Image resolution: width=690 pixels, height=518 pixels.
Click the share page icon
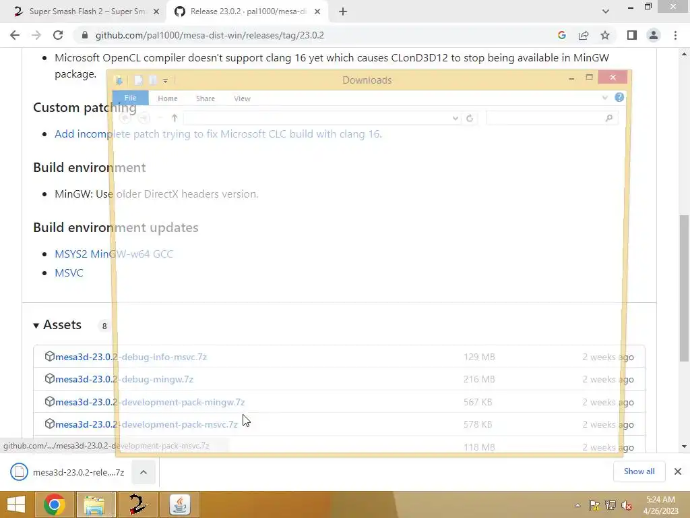pos(584,35)
